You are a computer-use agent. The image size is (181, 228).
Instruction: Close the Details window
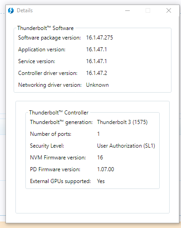click(x=169, y=10)
